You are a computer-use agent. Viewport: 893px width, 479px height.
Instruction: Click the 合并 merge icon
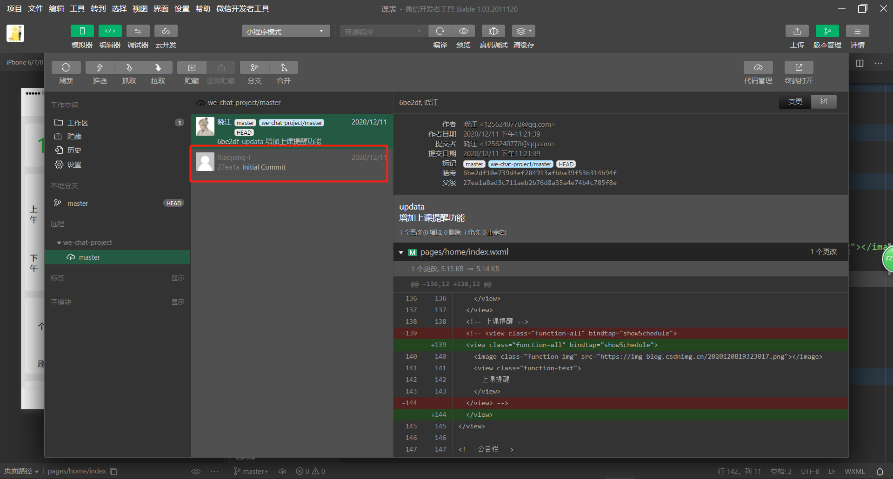click(284, 67)
